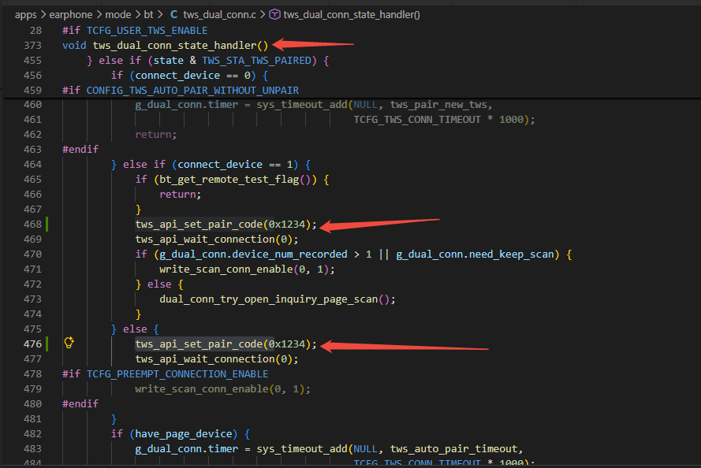Click the lightbulb code action icon on line 476
This screenshot has height=468, width=701.
pyautogui.click(x=69, y=343)
